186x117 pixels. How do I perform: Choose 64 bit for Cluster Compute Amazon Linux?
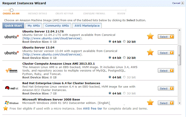[x=110, y=77]
